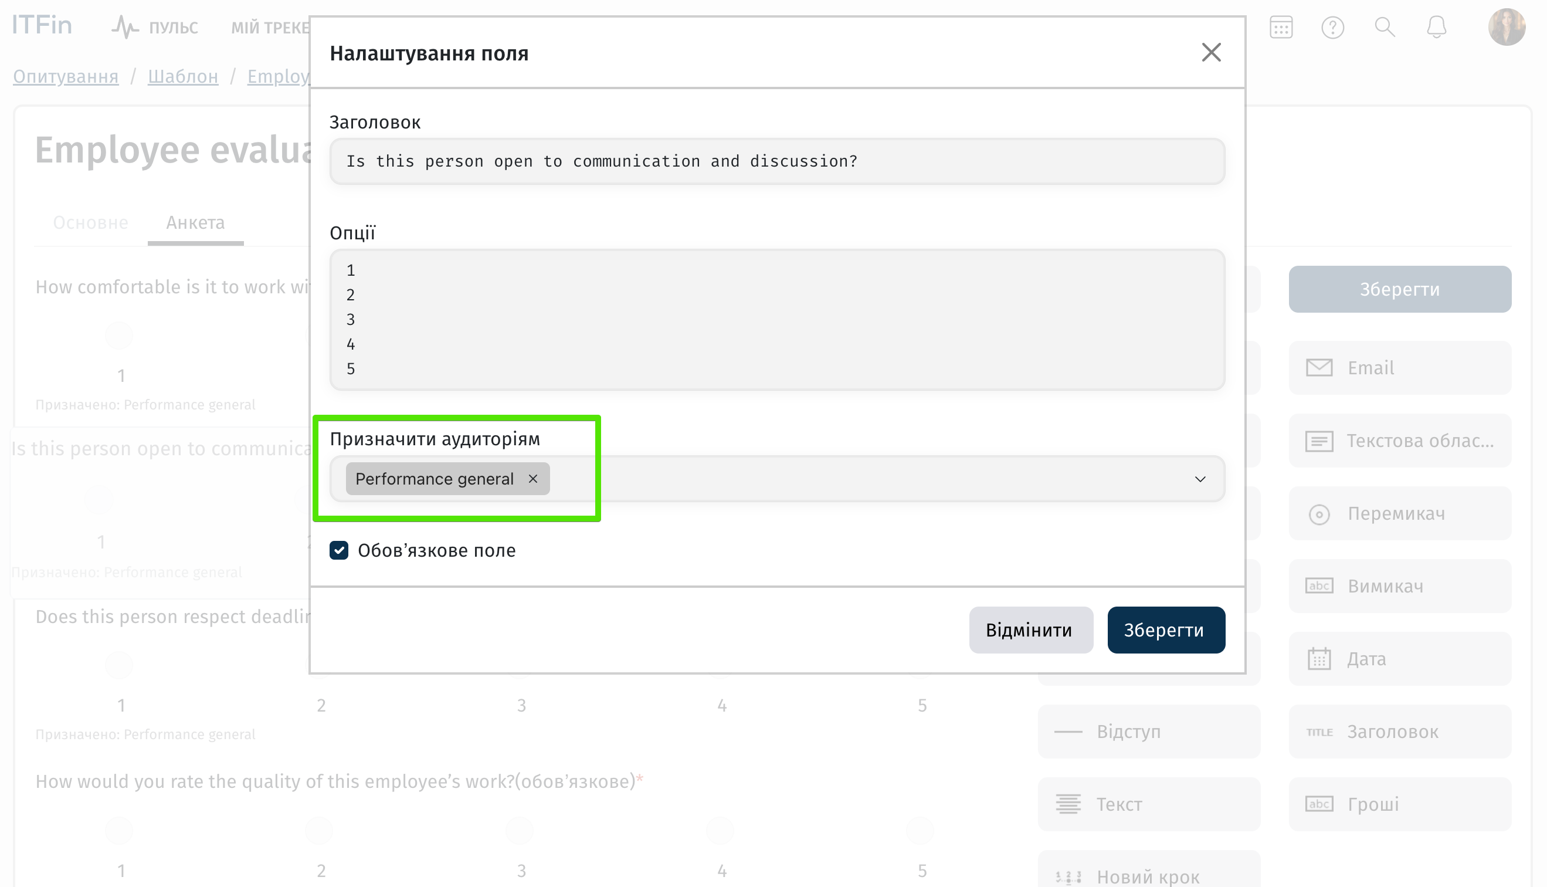
Task: Open the audience multi-select field
Action: [852, 479]
